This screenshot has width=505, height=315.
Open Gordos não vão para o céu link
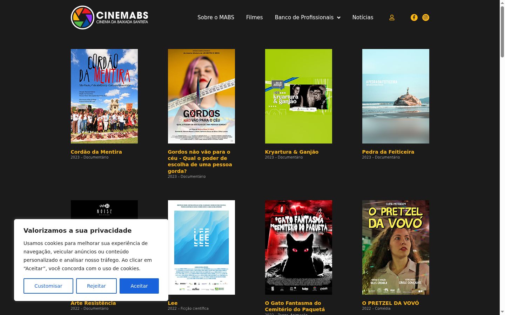pos(200,161)
